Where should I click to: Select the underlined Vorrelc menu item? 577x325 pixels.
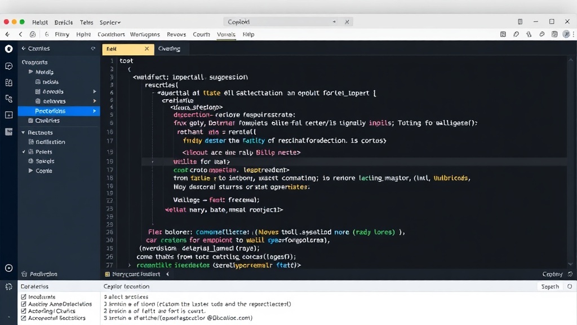click(x=226, y=34)
